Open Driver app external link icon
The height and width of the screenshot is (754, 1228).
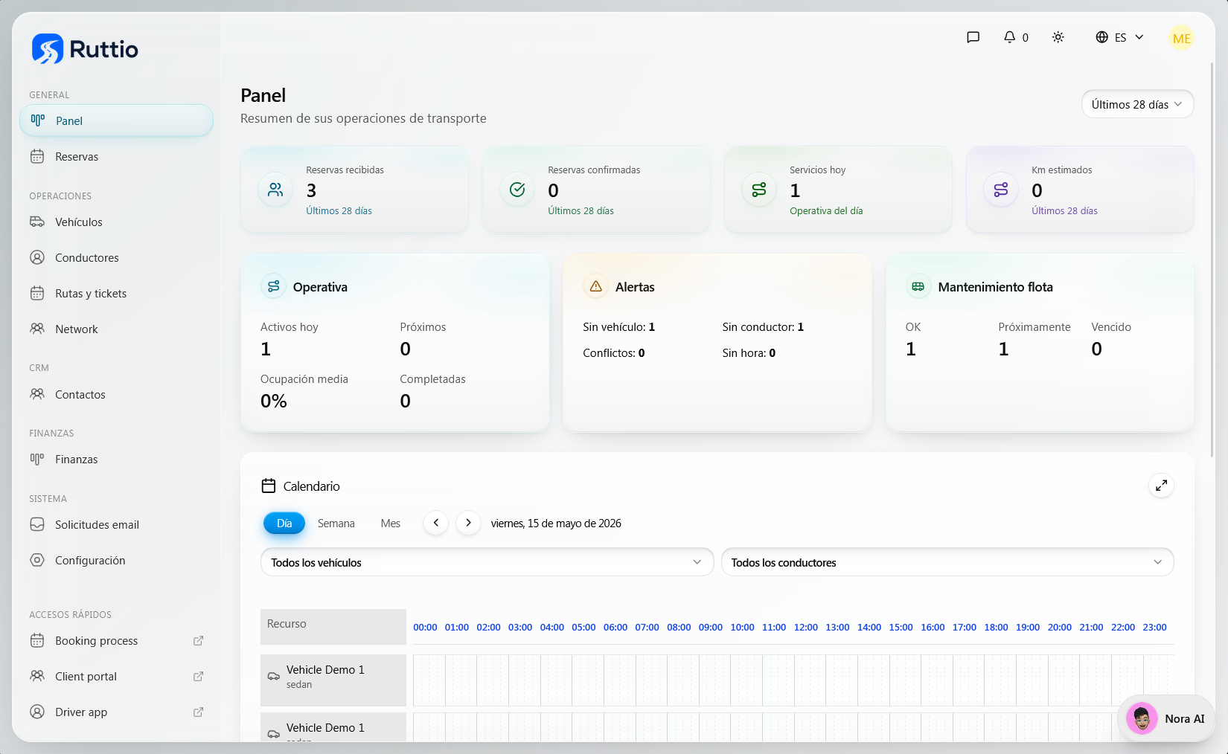click(198, 712)
